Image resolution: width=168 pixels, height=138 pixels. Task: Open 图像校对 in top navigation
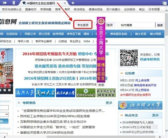click(x=31, y=9)
